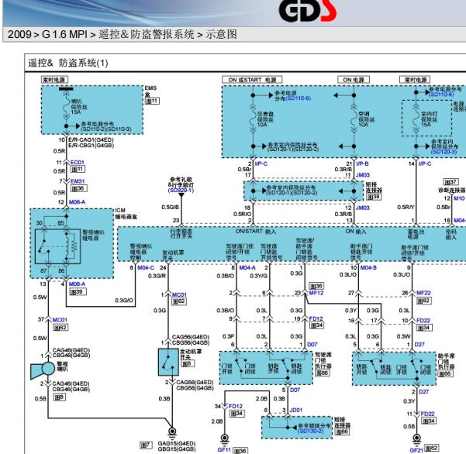This screenshot has height=454, width=466.
Task: Click the M08-A link at pin 12
Action: [77, 202]
